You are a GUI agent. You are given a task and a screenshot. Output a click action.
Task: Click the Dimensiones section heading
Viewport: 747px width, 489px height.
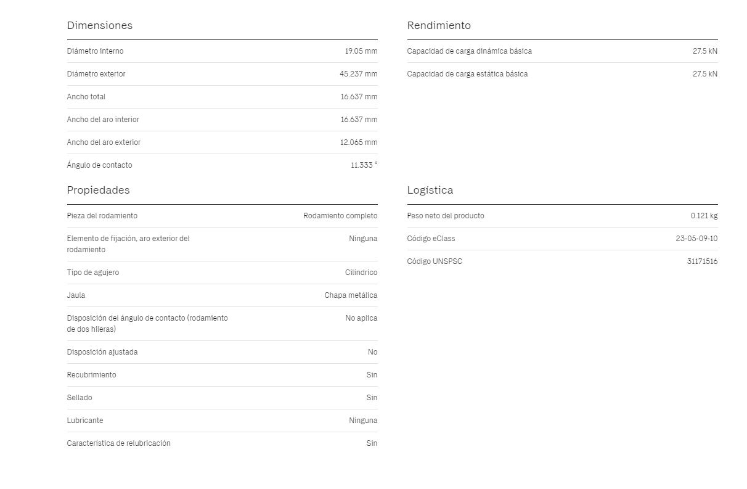click(x=99, y=25)
